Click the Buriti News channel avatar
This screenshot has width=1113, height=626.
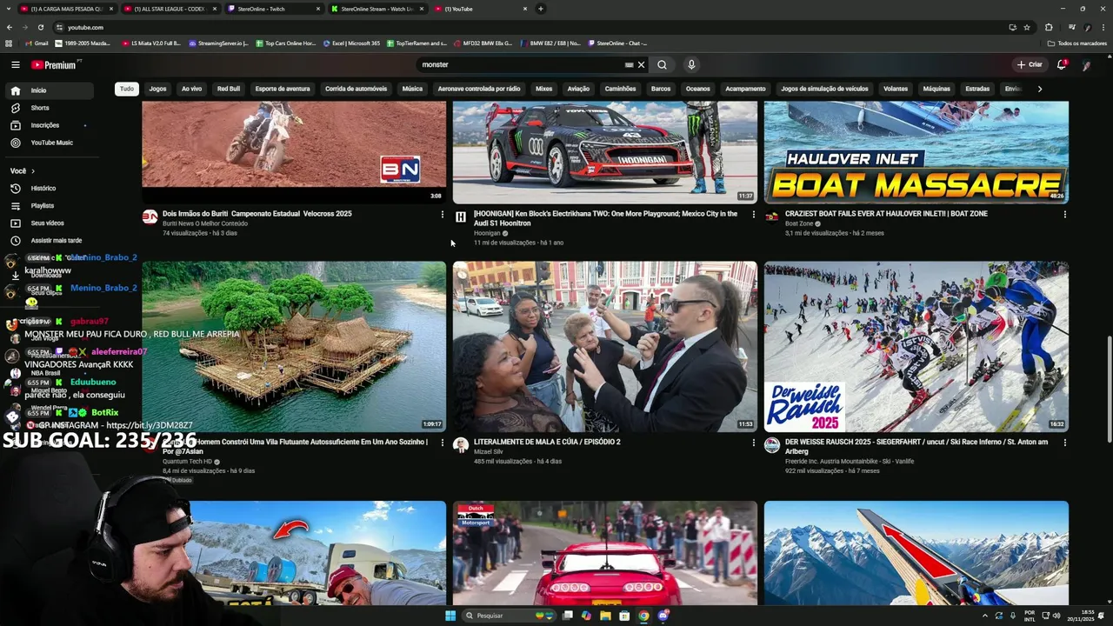tap(150, 216)
